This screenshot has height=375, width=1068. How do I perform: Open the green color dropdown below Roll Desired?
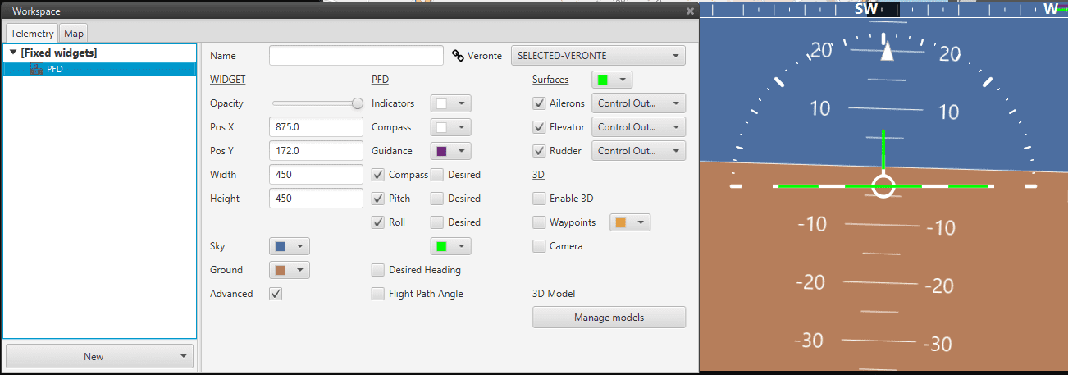(x=451, y=246)
